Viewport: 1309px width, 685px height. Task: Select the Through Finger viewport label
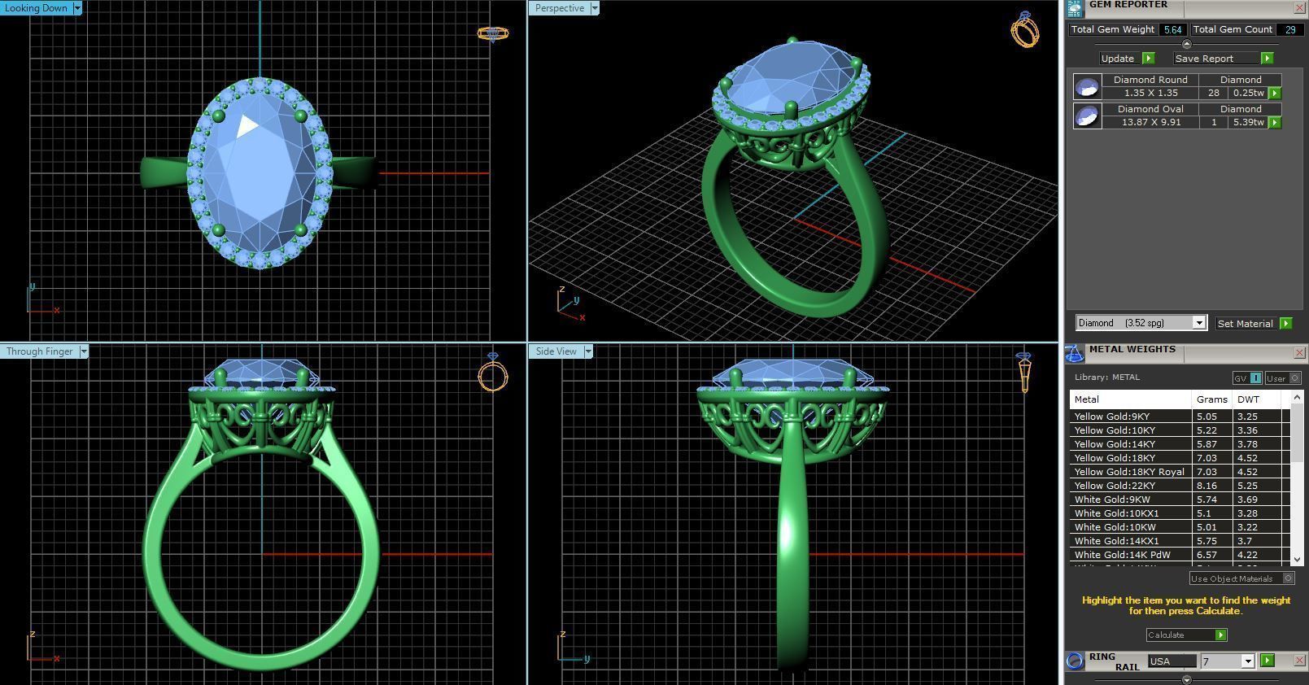(39, 351)
